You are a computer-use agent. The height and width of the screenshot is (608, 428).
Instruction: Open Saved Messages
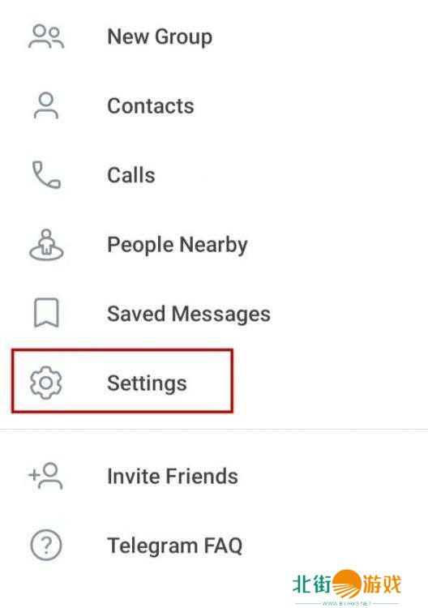point(214,313)
